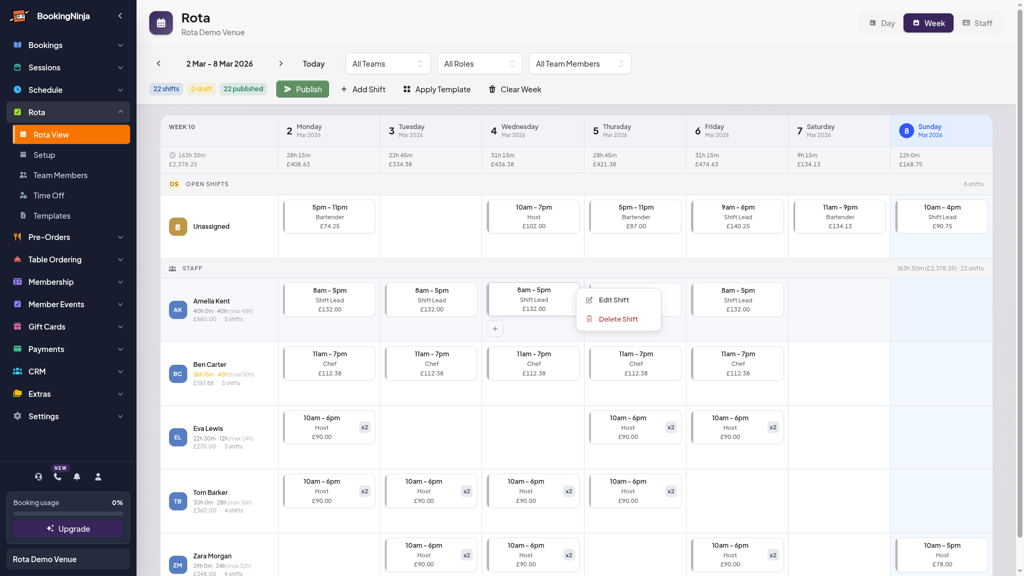Click x2 badge on Eva Lewis Monday shift
The image size is (1024, 576).
pos(365,427)
